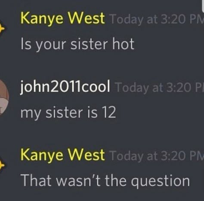Image resolution: width=204 pixels, height=201 pixels.
Task: Click the word 'That' in the last message
Action: tap(36, 180)
